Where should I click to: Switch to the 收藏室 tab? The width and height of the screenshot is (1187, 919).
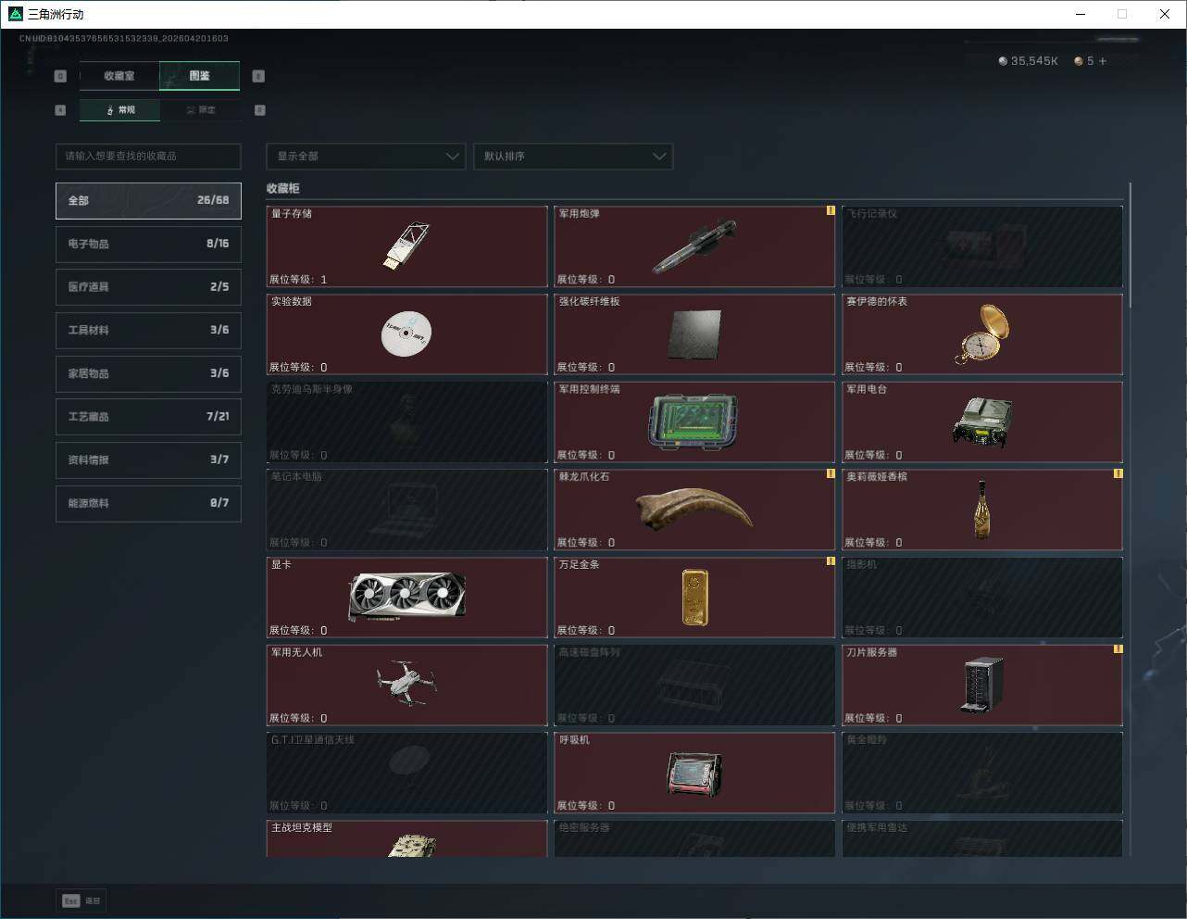coord(119,76)
